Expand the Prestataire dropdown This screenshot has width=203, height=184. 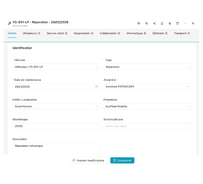point(147,106)
